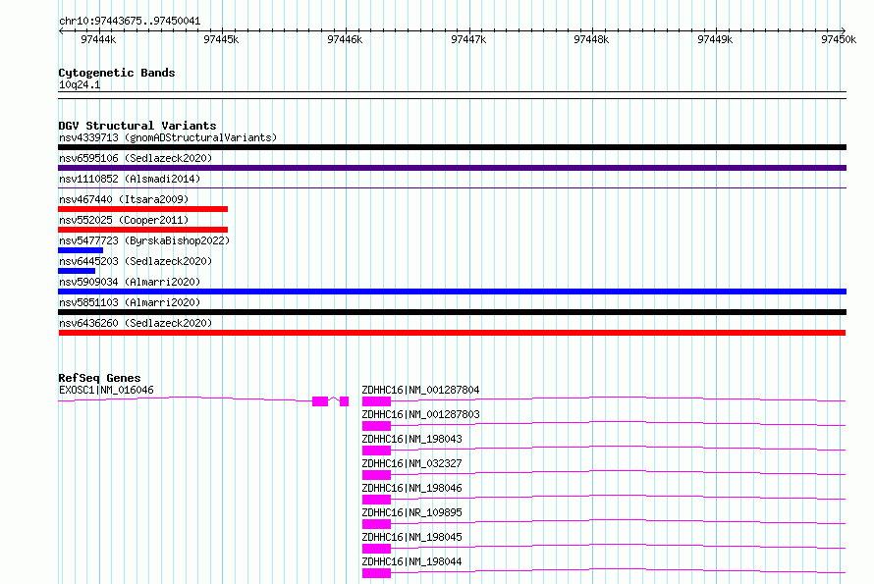Click the Cytogenetic Bands track title

[x=117, y=73]
